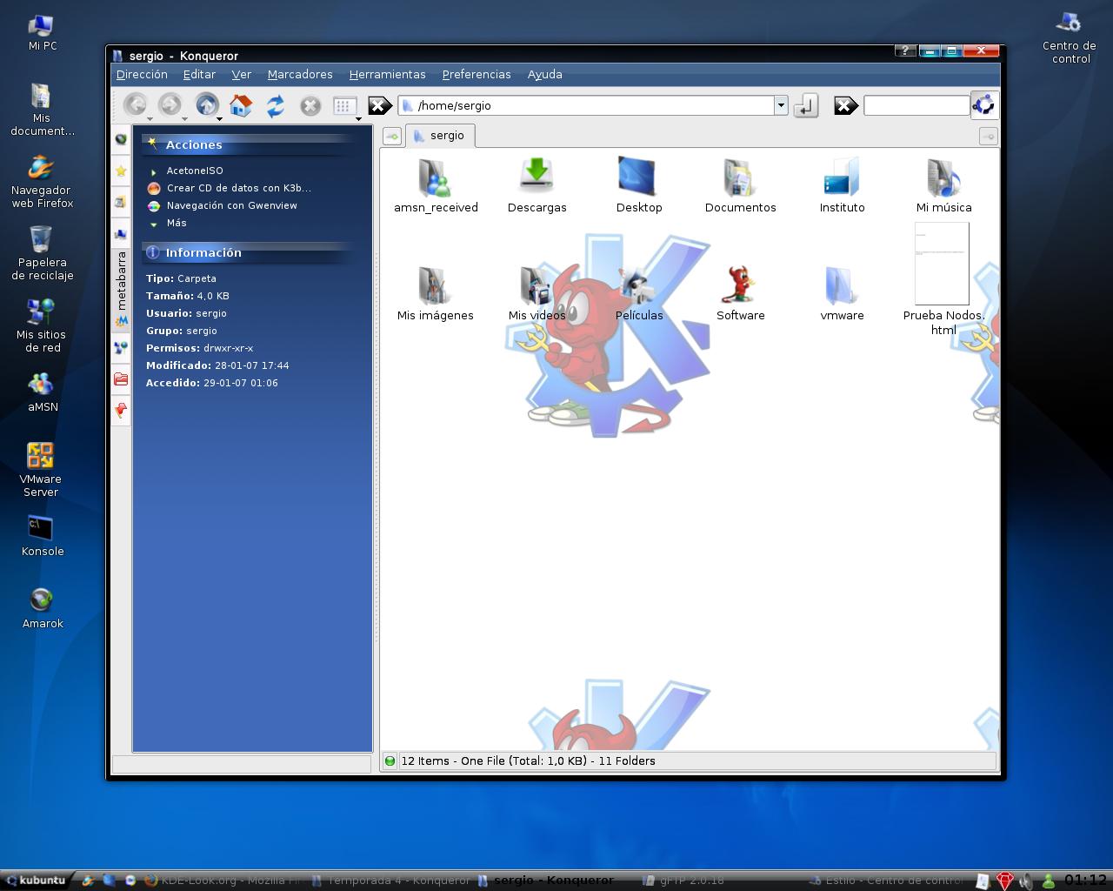The image size is (1113, 891).
Task: Switch to Temporada 4 Konqueror taskbar entry
Action: (391, 881)
